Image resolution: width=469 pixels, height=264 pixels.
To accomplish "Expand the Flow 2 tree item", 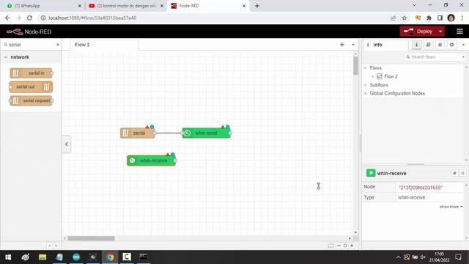I will [x=372, y=76].
